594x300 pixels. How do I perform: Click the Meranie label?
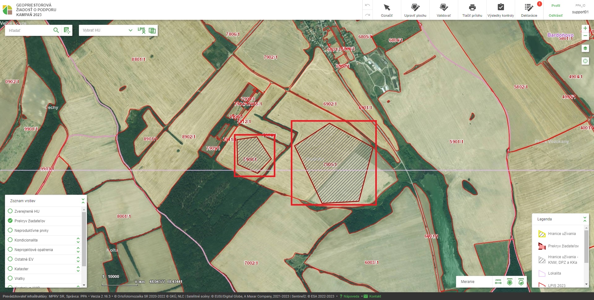(x=467, y=282)
